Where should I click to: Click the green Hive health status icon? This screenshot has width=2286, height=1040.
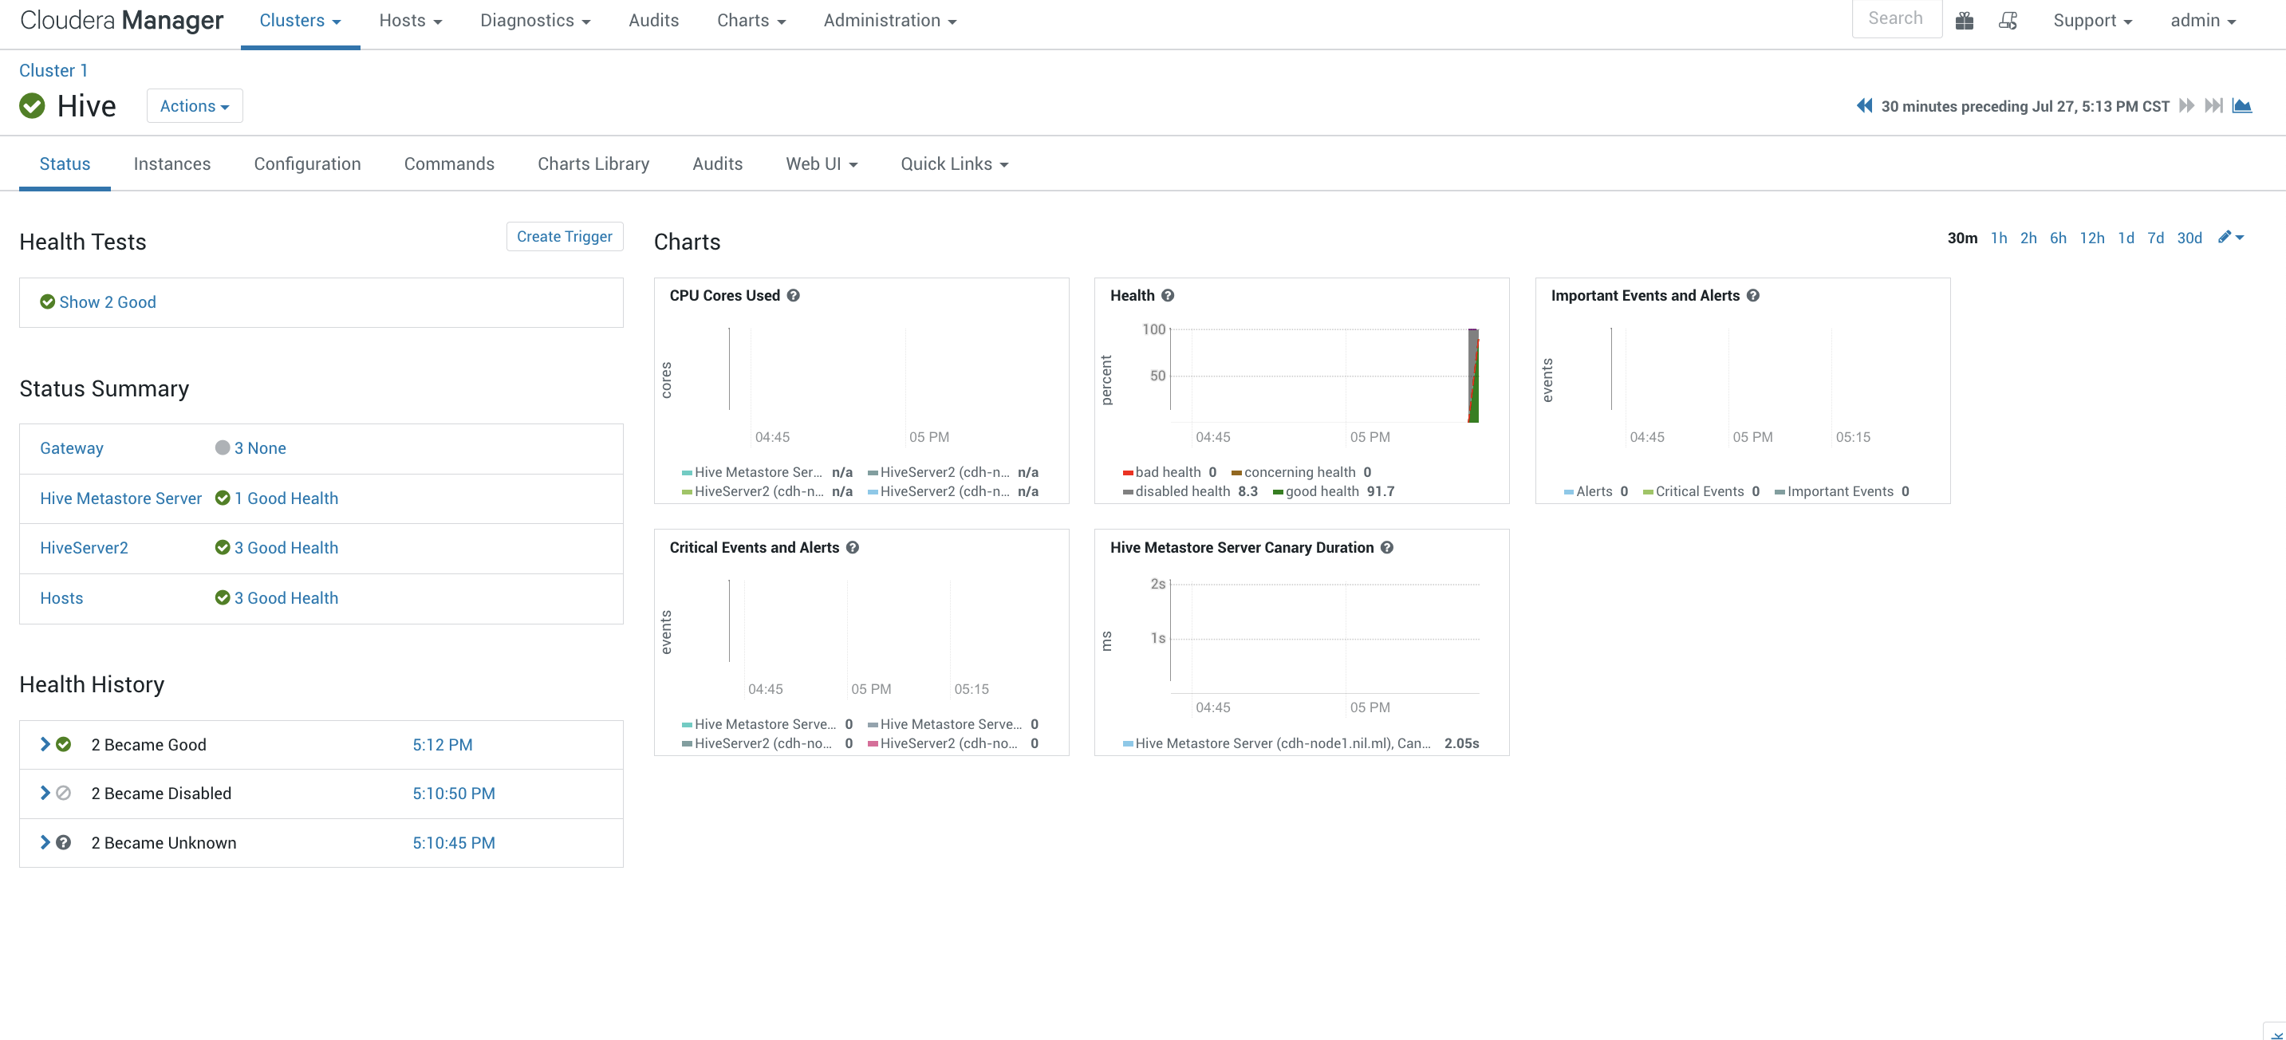click(32, 105)
